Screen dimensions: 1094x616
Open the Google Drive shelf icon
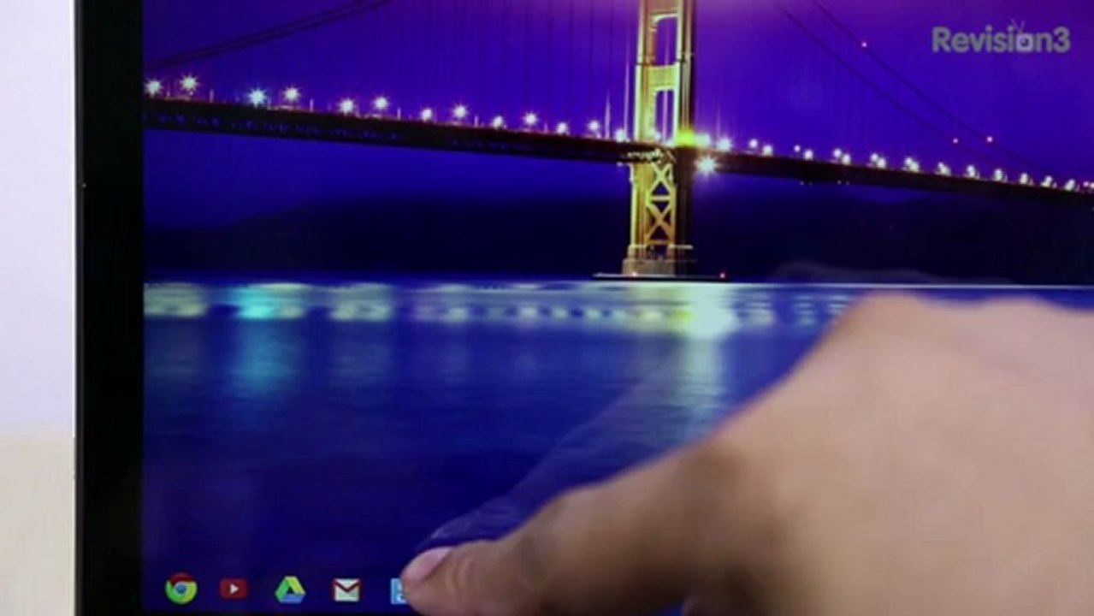(290, 589)
